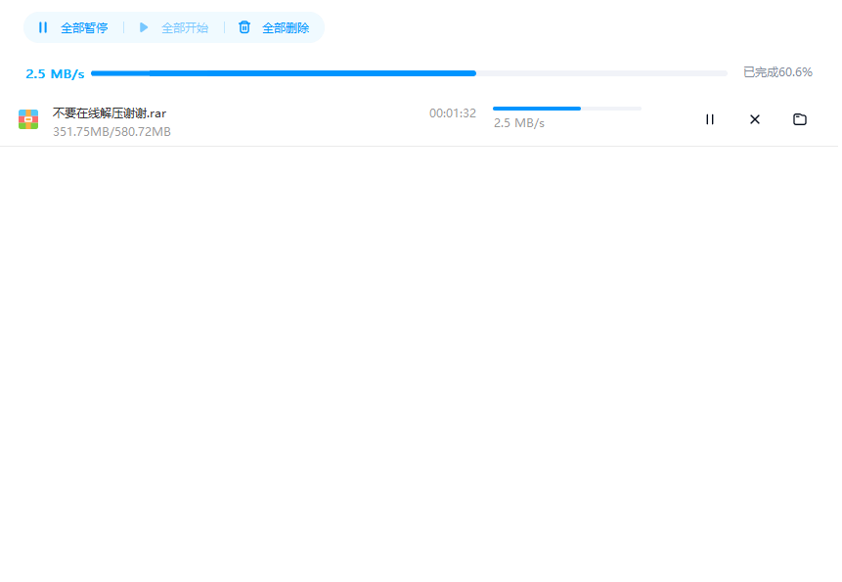This screenshot has height=582, width=842.
Task: Click the start-all play icon
Action: click(144, 27)
